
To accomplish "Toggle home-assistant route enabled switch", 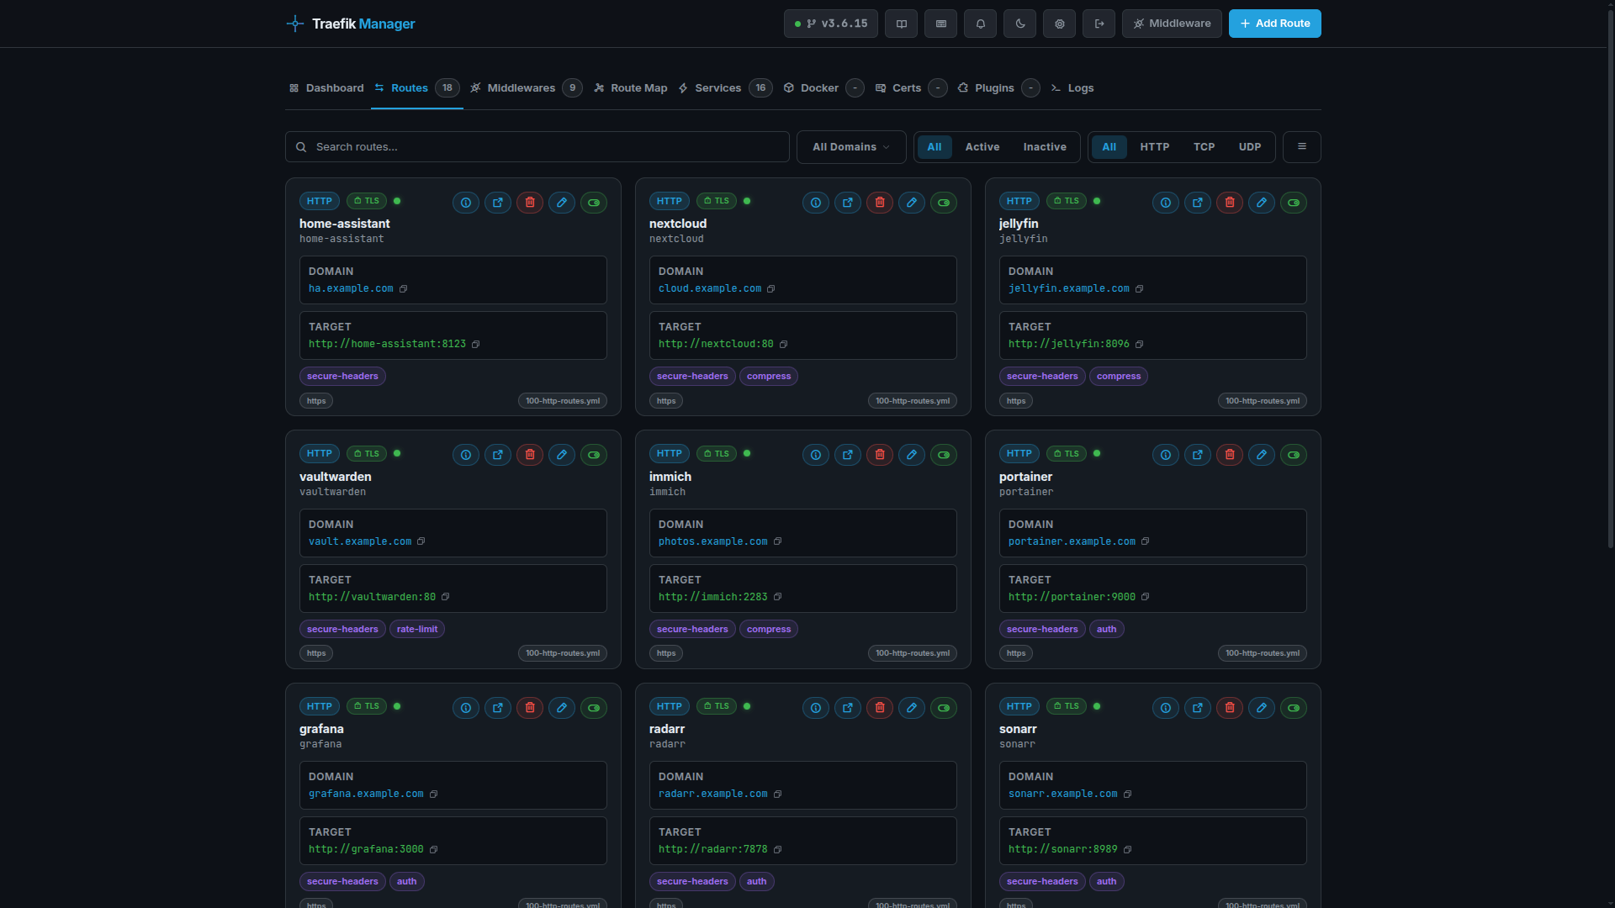I will (594, 203).
